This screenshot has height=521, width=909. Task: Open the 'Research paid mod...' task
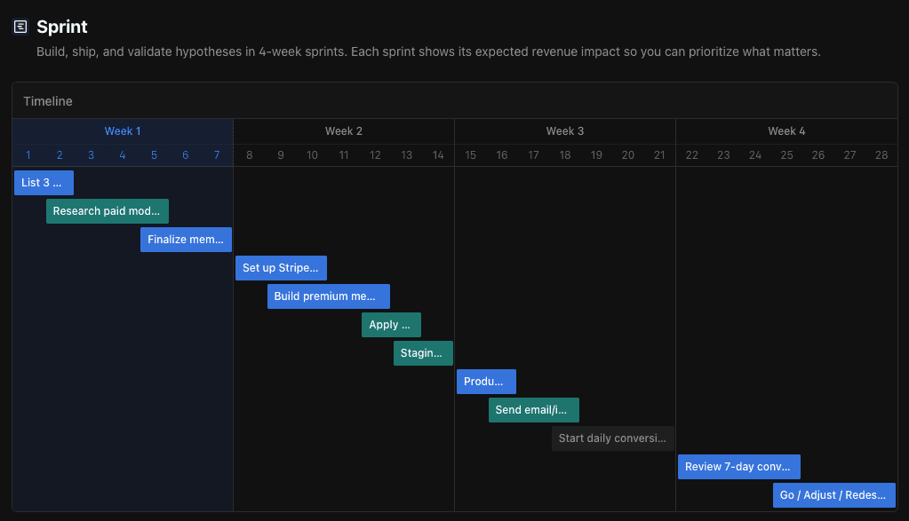[108, 211]
